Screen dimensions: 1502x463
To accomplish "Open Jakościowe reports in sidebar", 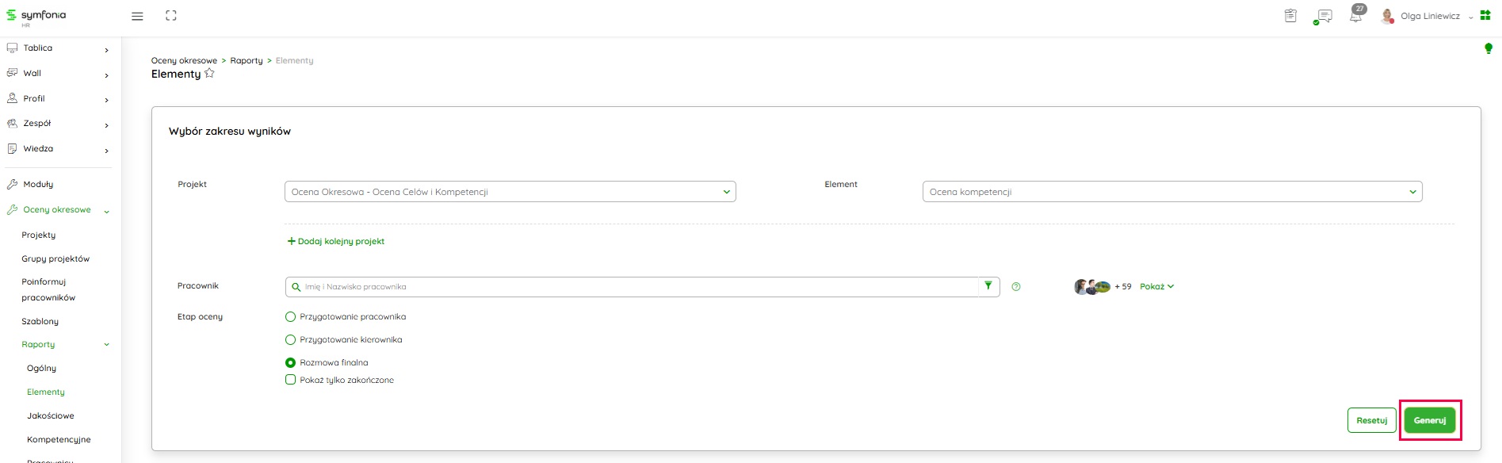I will 51,415.
